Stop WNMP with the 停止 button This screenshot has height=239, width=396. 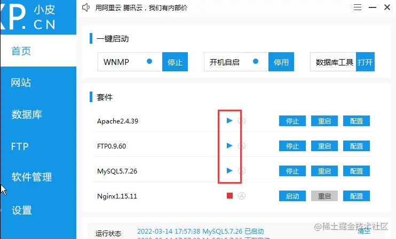(175, 62)
